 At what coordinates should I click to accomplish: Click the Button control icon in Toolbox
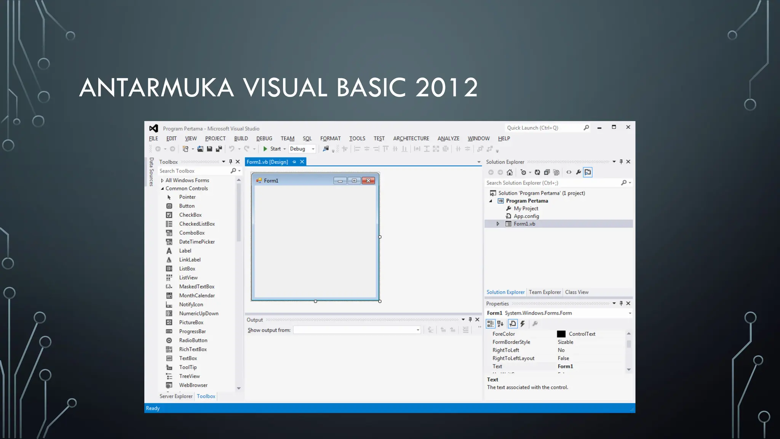[x=169, y=206]
